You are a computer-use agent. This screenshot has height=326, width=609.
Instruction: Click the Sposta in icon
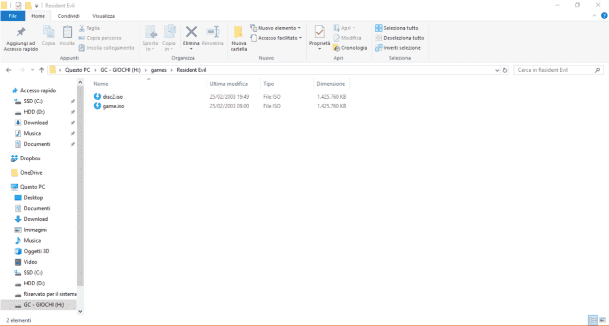[x=151, y=32]
